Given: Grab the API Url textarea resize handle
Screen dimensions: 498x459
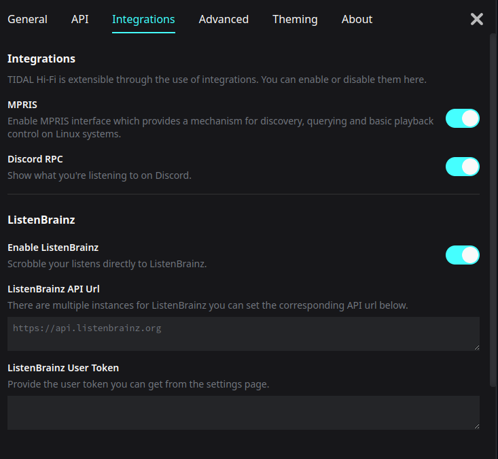Looking at the screenshot, I should tap(476, 347).
